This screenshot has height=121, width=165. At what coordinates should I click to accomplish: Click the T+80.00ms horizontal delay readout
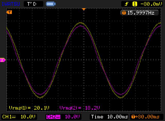(x=147, y=117)
